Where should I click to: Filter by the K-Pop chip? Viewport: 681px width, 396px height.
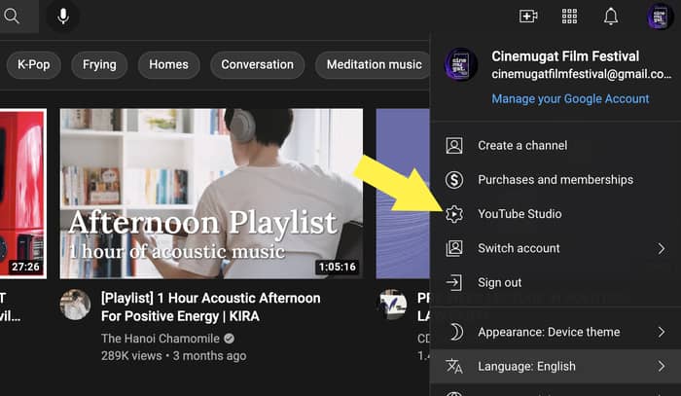pyautogui.click(x=33, y=64)
